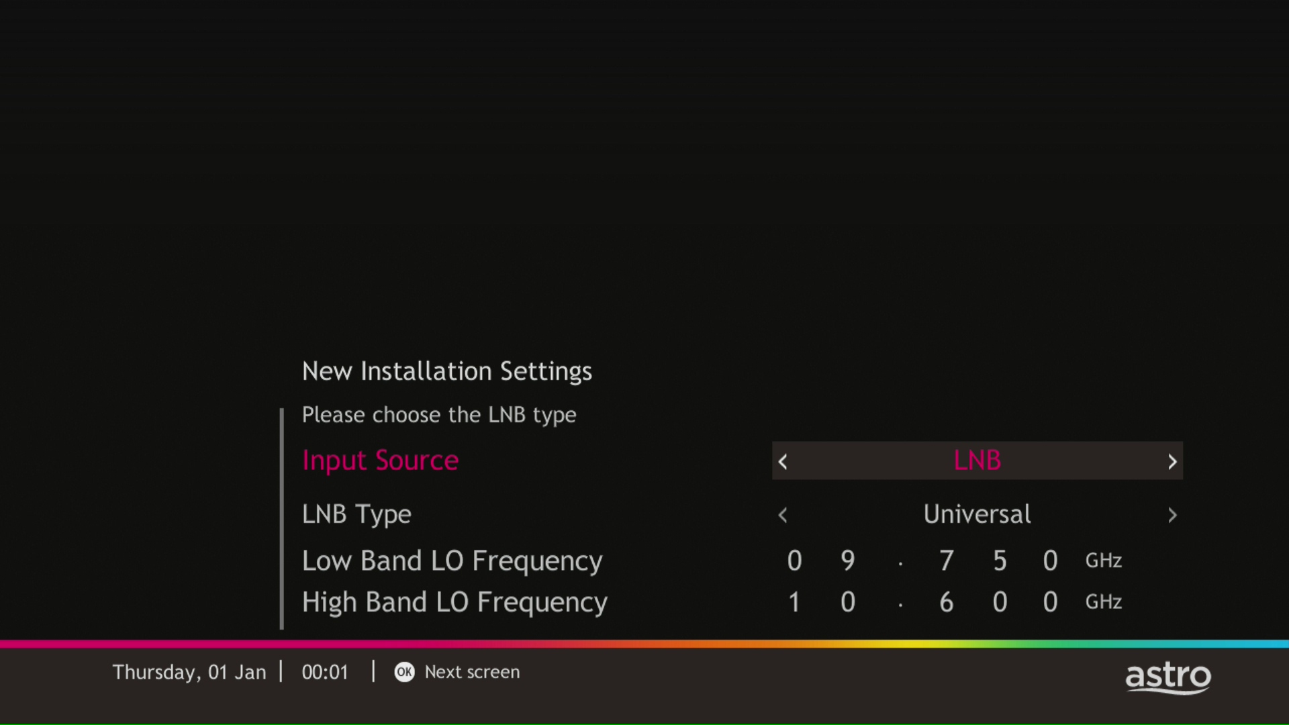Click the 00:01 clock display
The width and height of the screenshot is (1289, 725).
(x=325, y=672)
